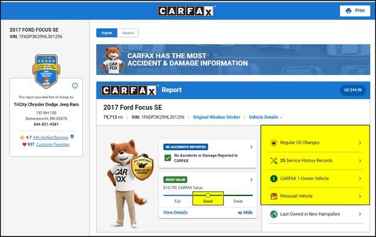The image size is (376, 237).
Task: Expand the Vehicle Details dropdown
Action: tap(266, 117)
